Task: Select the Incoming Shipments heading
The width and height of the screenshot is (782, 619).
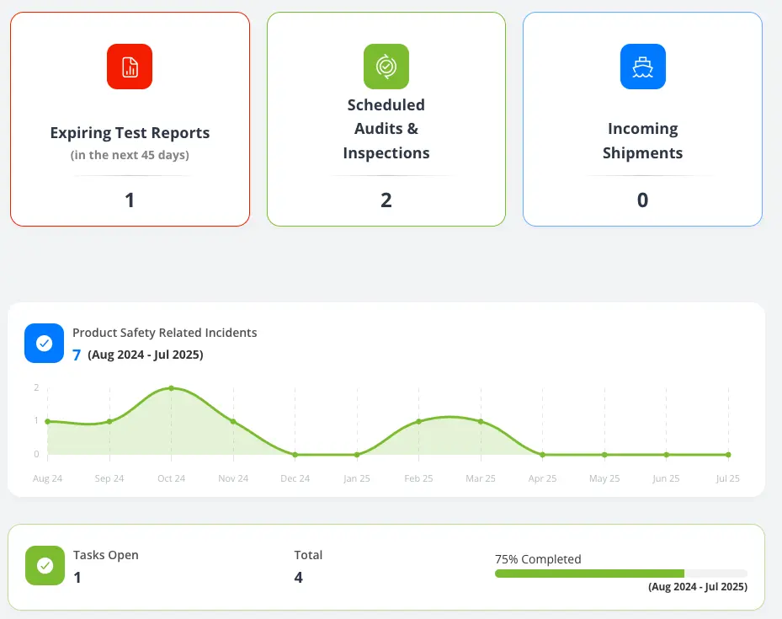Action: point(642,141)
